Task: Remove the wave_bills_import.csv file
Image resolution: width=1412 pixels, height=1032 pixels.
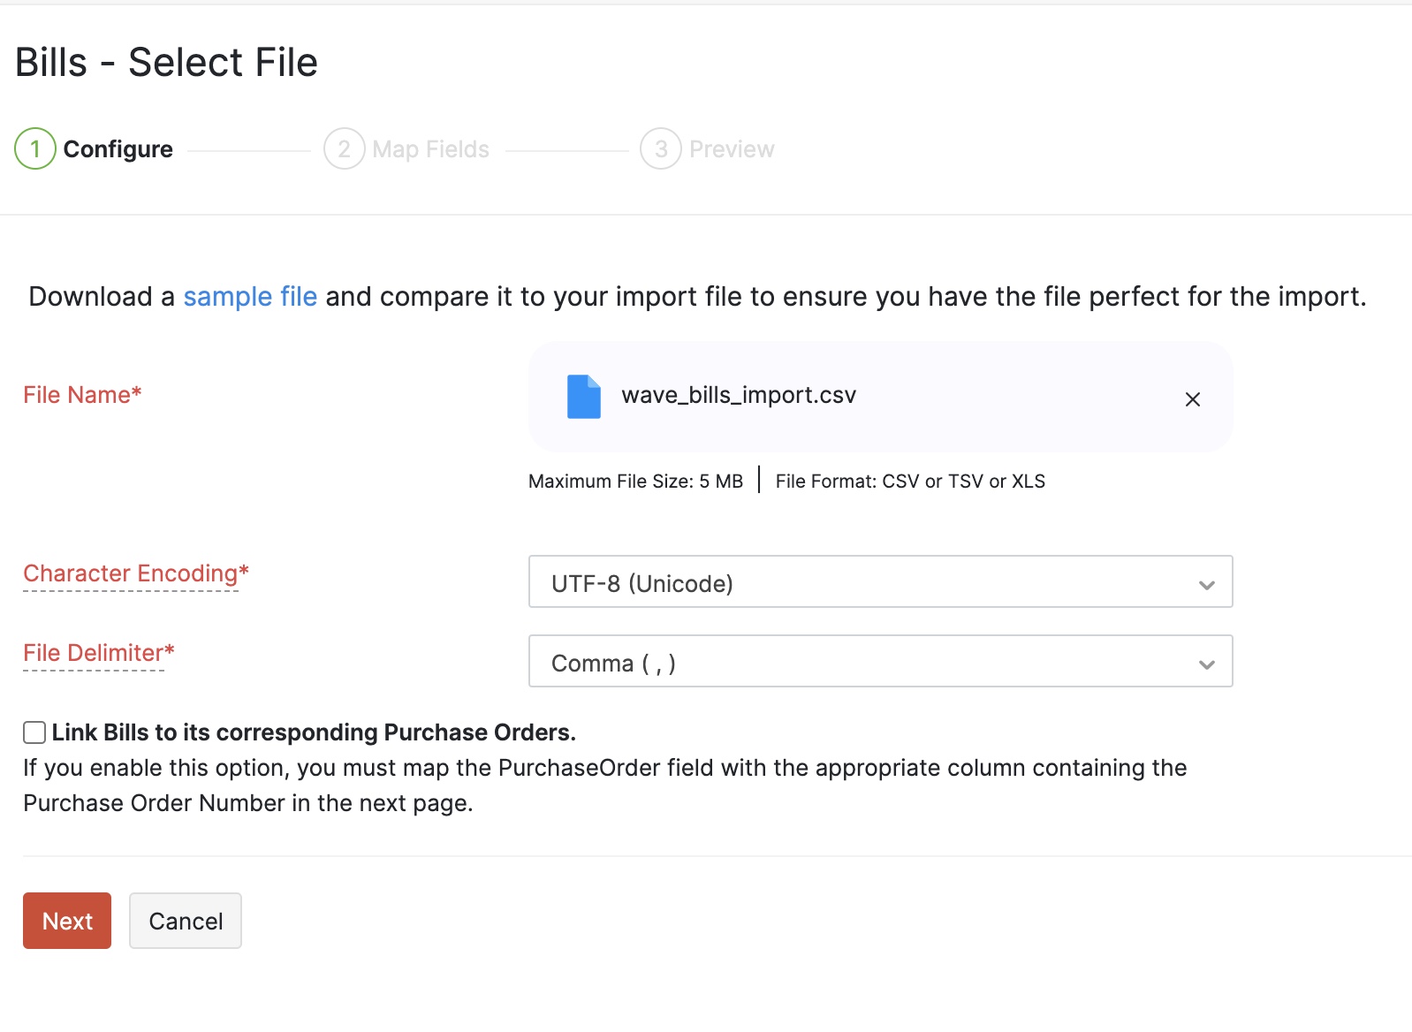Action: pyautogui.click(x=1193, y=399)
